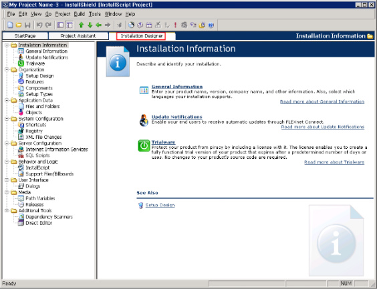Collapse the Additional Tools tree node

tap(7, 210)
